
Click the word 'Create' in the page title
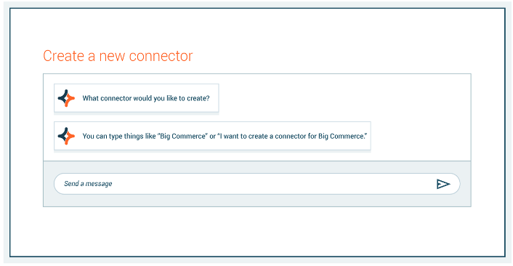point(63,56)
